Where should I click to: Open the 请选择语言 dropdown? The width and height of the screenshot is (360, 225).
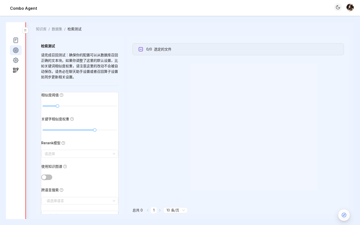[80, 201]
